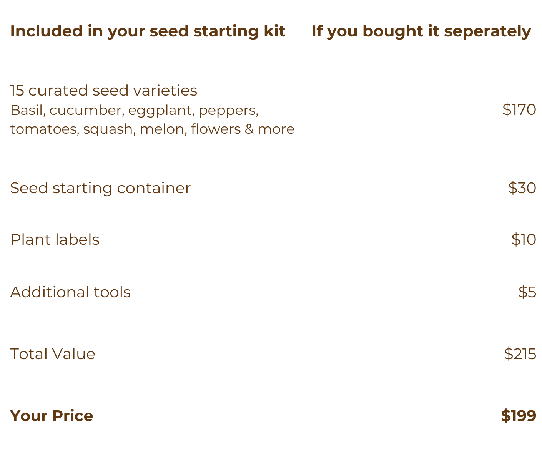Click the word "melon" in the seed list

162,129
